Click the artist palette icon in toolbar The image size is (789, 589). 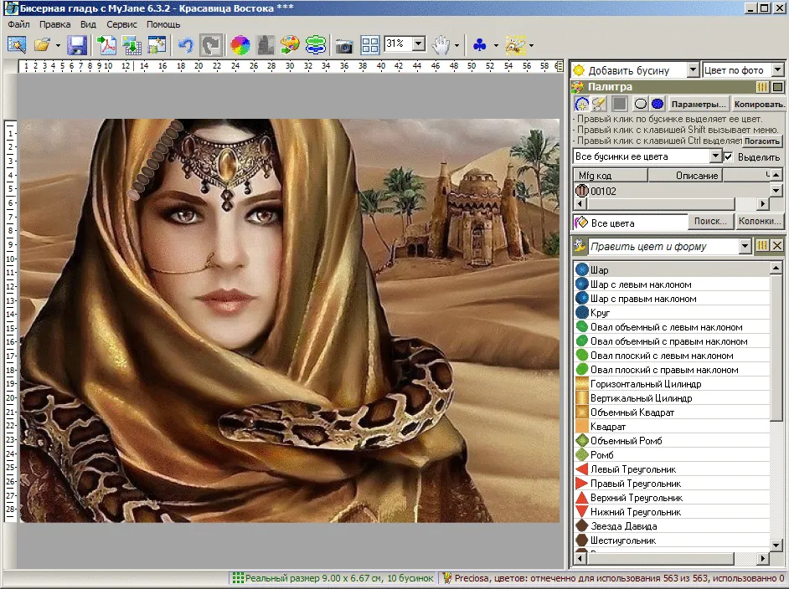coord(290,45)
